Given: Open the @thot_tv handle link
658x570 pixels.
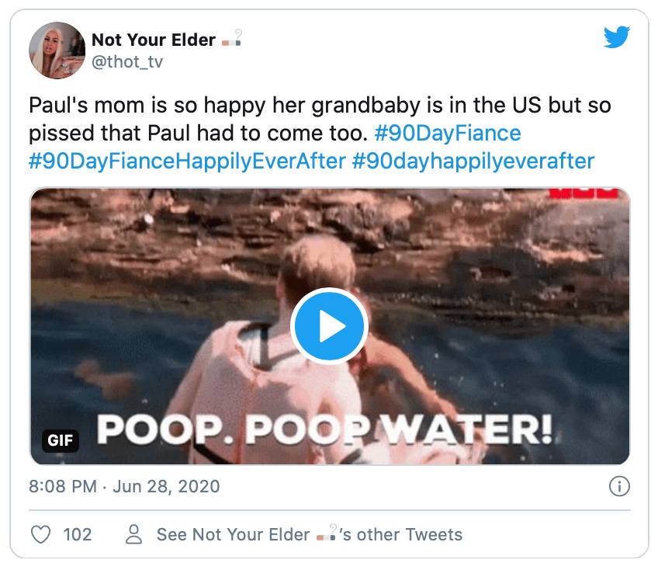Looking at the screenshot, I should pyautogui.click(x=129, y=62).
